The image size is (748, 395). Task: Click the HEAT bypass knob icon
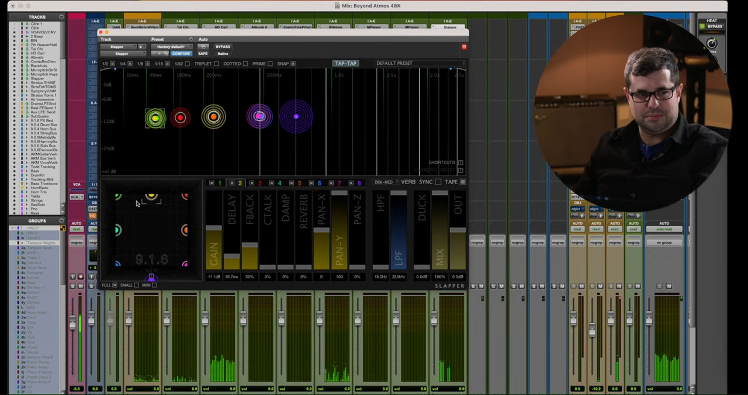click(712, 44)
